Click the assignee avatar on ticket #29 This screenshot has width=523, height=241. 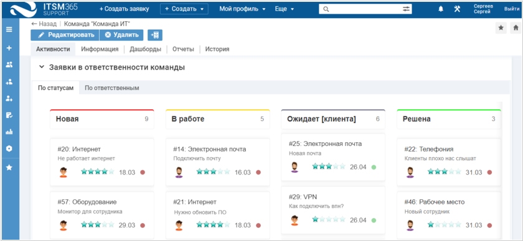pyautogui.click(x=294, y=220)
